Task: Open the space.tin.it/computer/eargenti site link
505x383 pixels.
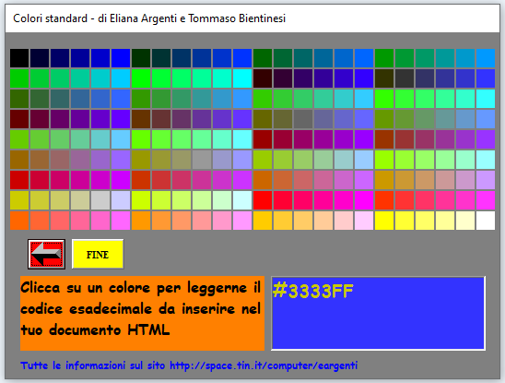Action: tap(264, 365)
